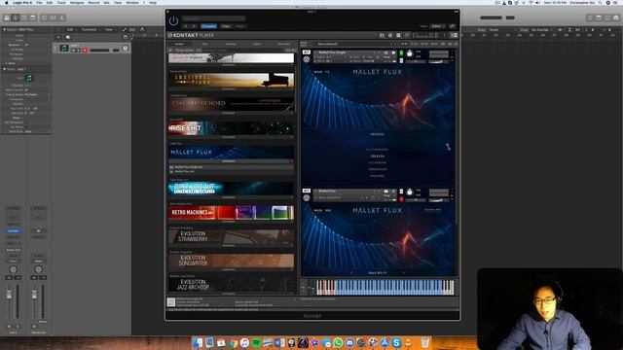Open the Track menu in menu bar
Screen dimensions: 623x350
(61, 2)
